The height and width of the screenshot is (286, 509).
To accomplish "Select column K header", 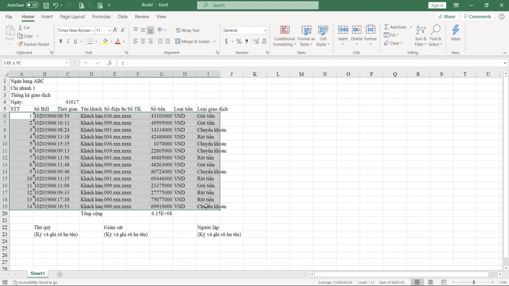I will click(255, 74).
